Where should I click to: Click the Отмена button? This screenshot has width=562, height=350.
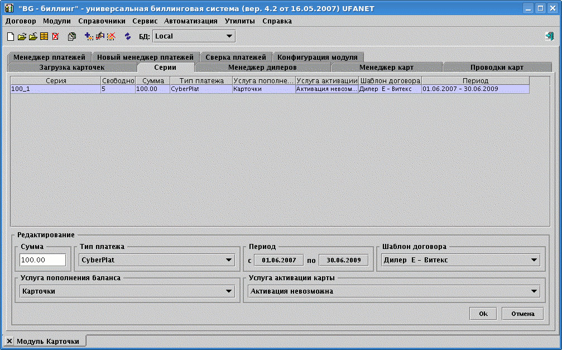click(x=522, y=314)
